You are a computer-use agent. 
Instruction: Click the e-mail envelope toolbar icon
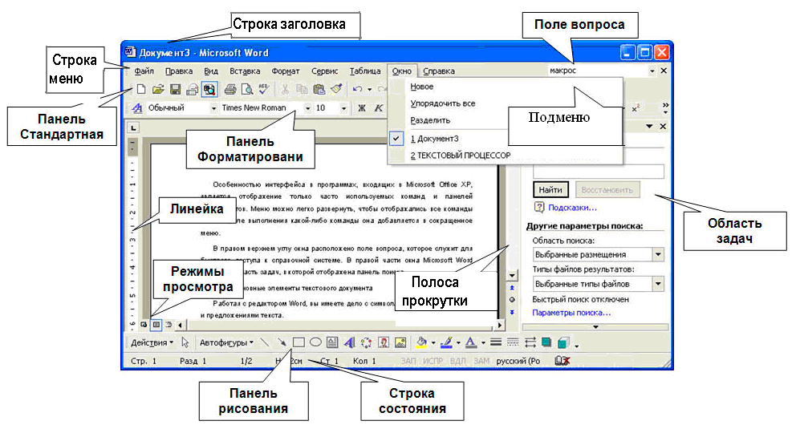tap(192, 90)
